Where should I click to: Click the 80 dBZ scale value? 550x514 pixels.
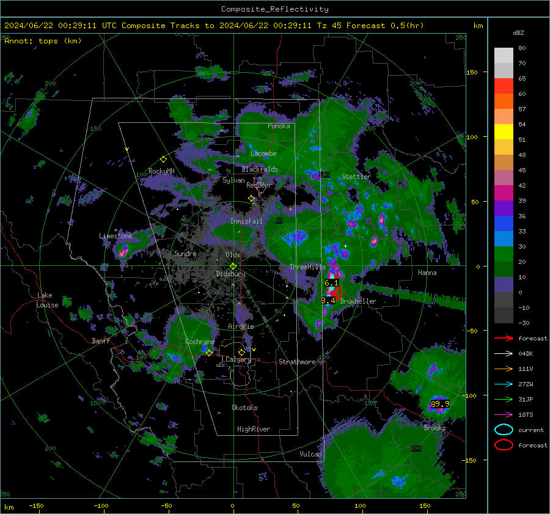pos(522,48)
